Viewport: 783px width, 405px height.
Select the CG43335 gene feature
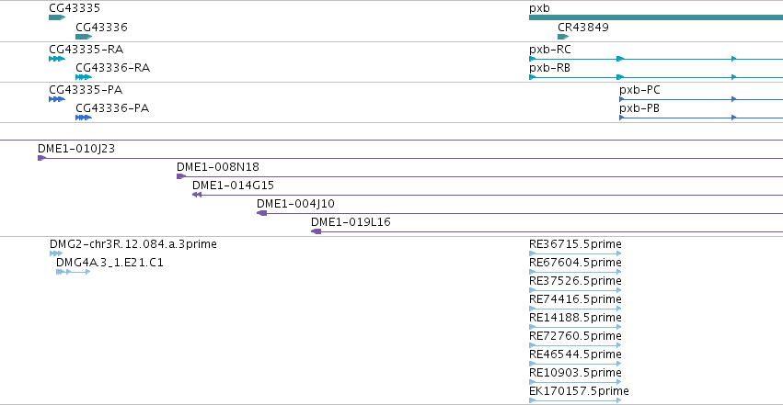(57, 17)
